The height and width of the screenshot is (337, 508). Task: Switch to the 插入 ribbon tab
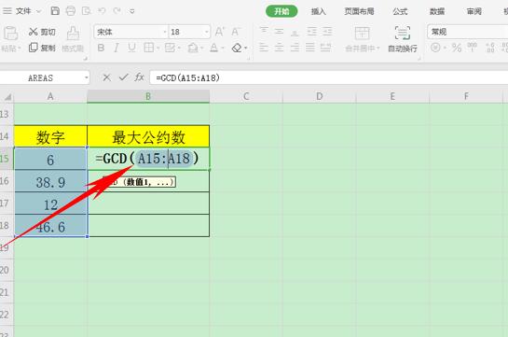(319, 11)
